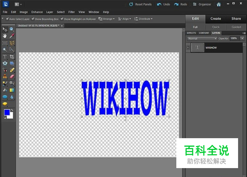Open the Help menu
This screenshot has height=177, width=247.
[106, 12]
